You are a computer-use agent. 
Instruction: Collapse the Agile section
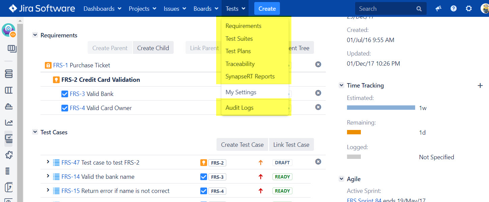(x=341, y=179)
